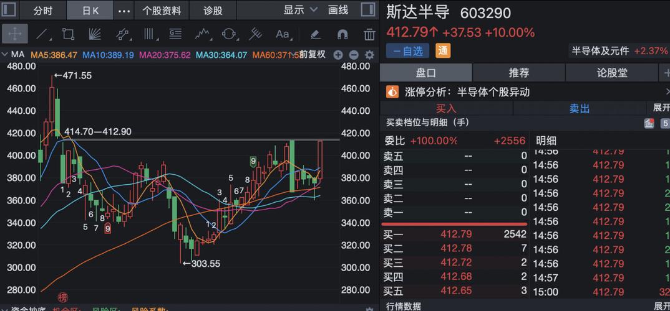670x311 pixels.
Task: Open the 前复权 adjustment dropdown
Action: [x=311, y=55]
